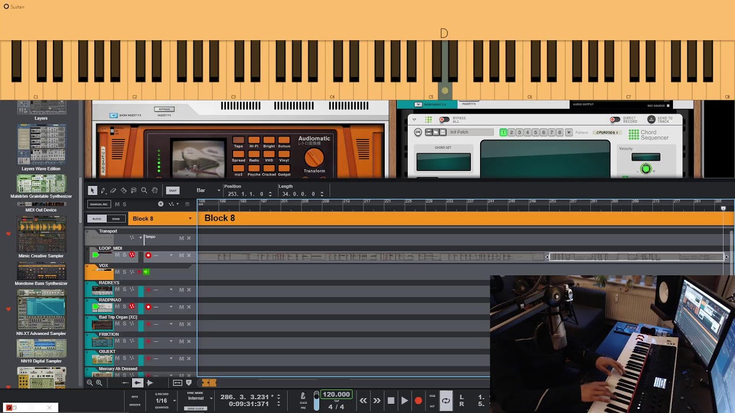The height and width of the screenshot is (413, 735).
Task: Click the fit-to-width zoom icon
Action: 177,383
